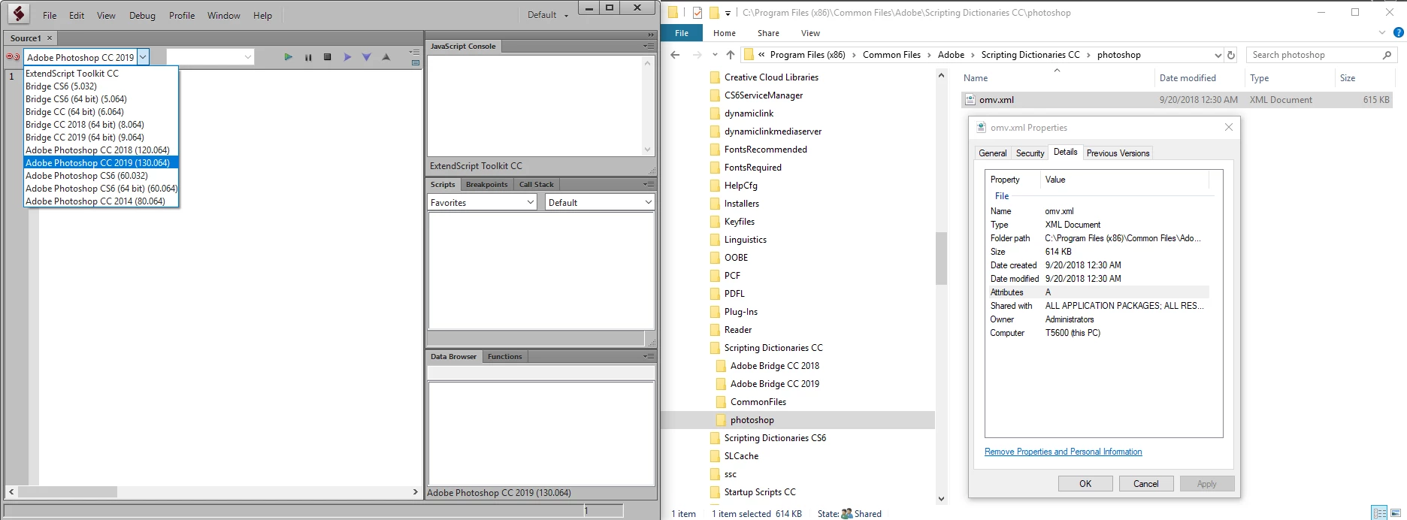Switch to the Functions tab
The width and height of the screenshot is (1407, 520).
[x=504, y=356]
